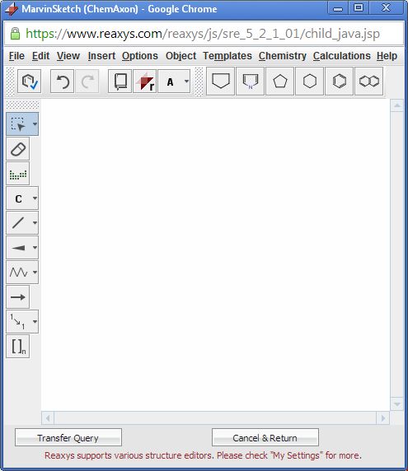Click the Cancel & Return button
This screenshot has width=408, height=471.
(265, 438)
